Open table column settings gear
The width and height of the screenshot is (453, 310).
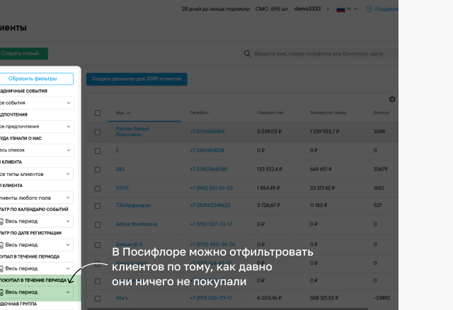[392, 100]
